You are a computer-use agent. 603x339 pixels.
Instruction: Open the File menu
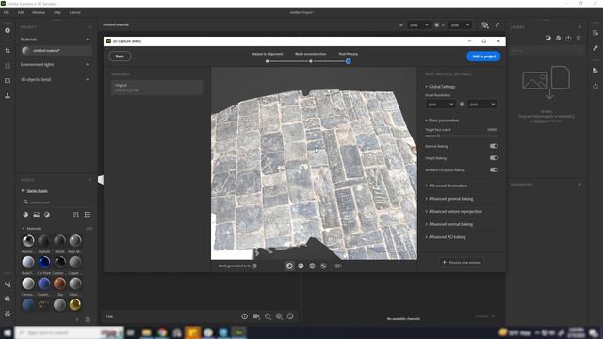pos(7,12)
